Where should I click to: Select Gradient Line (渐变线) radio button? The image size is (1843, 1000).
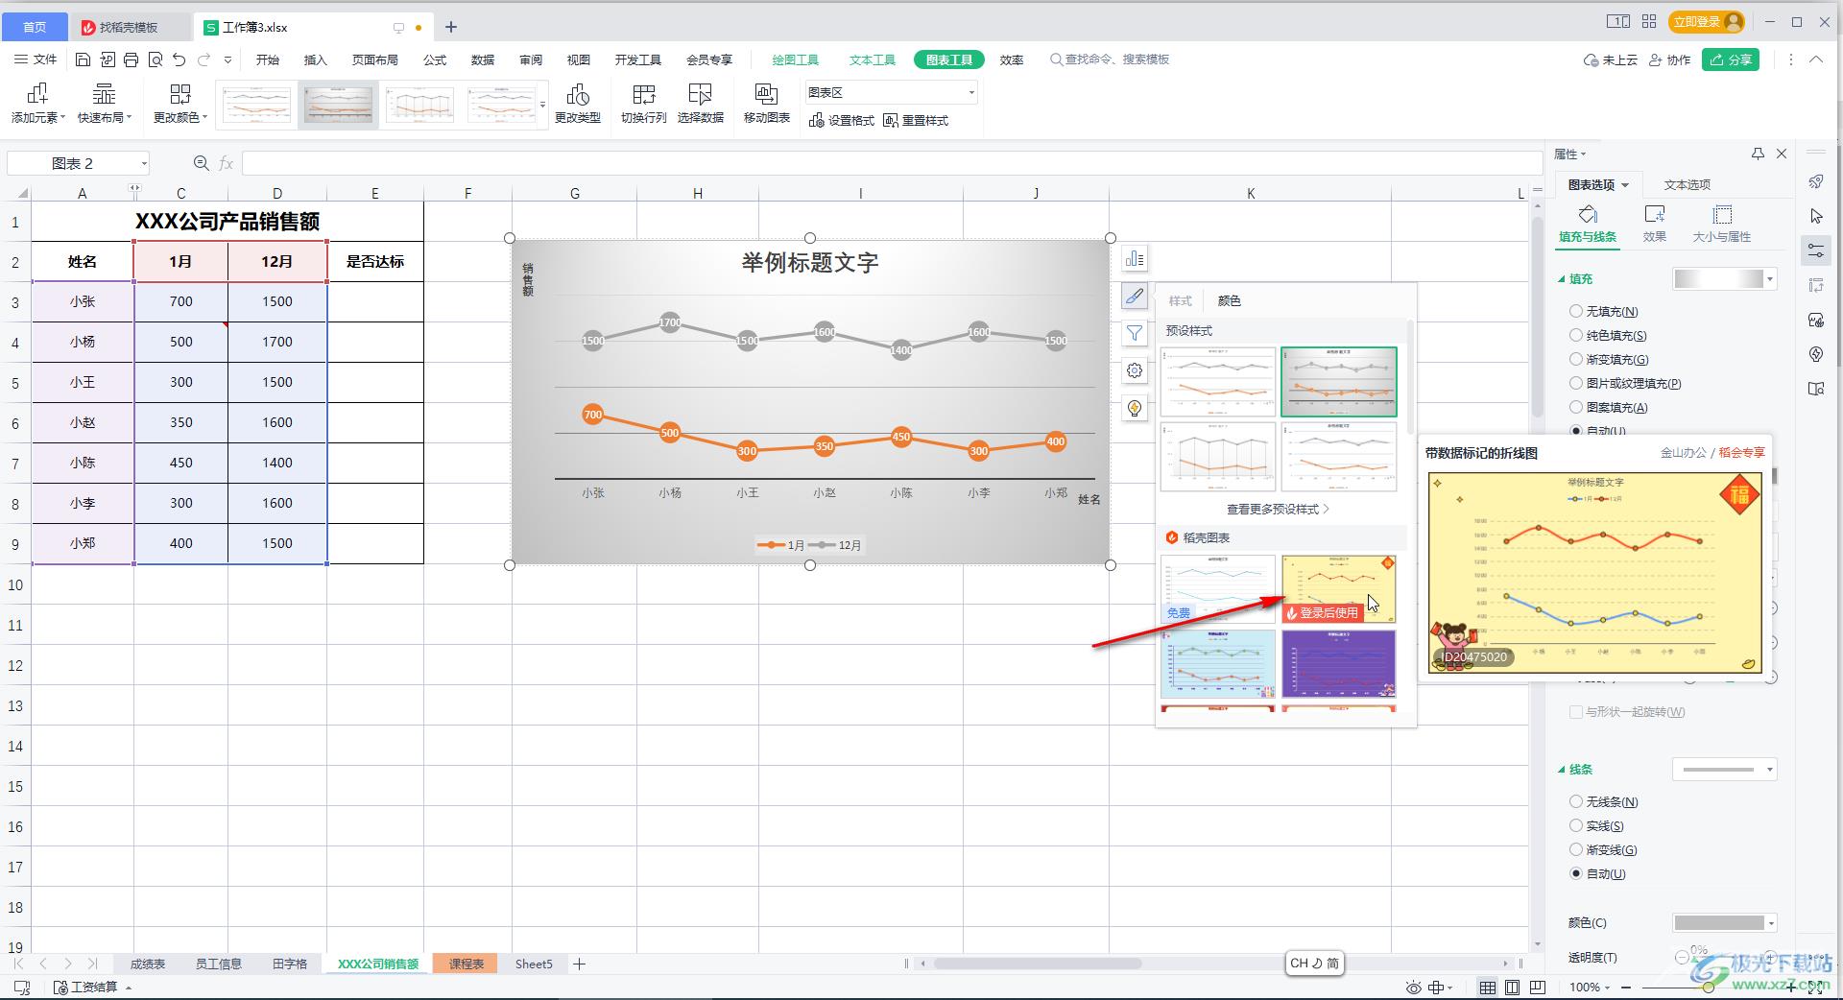[x=1575, y=849]
